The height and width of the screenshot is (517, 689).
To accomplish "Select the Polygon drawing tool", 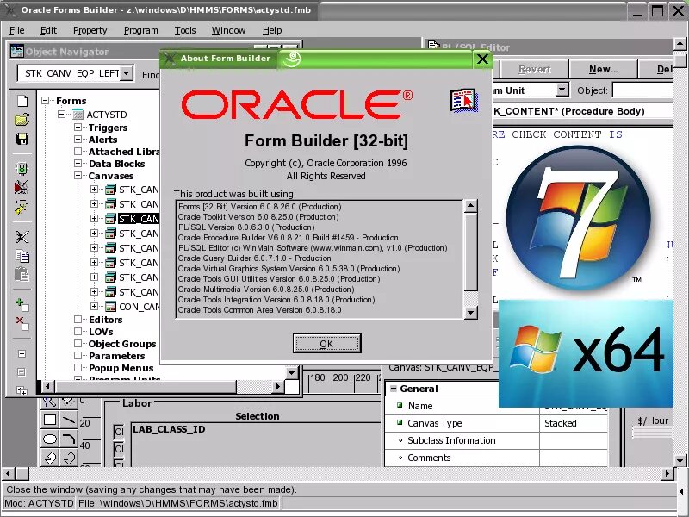I will (50, 458).
